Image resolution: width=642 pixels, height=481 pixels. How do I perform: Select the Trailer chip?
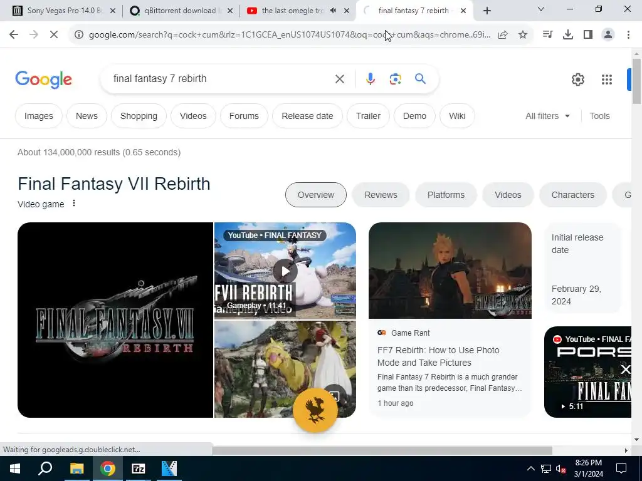pos(368,116)
